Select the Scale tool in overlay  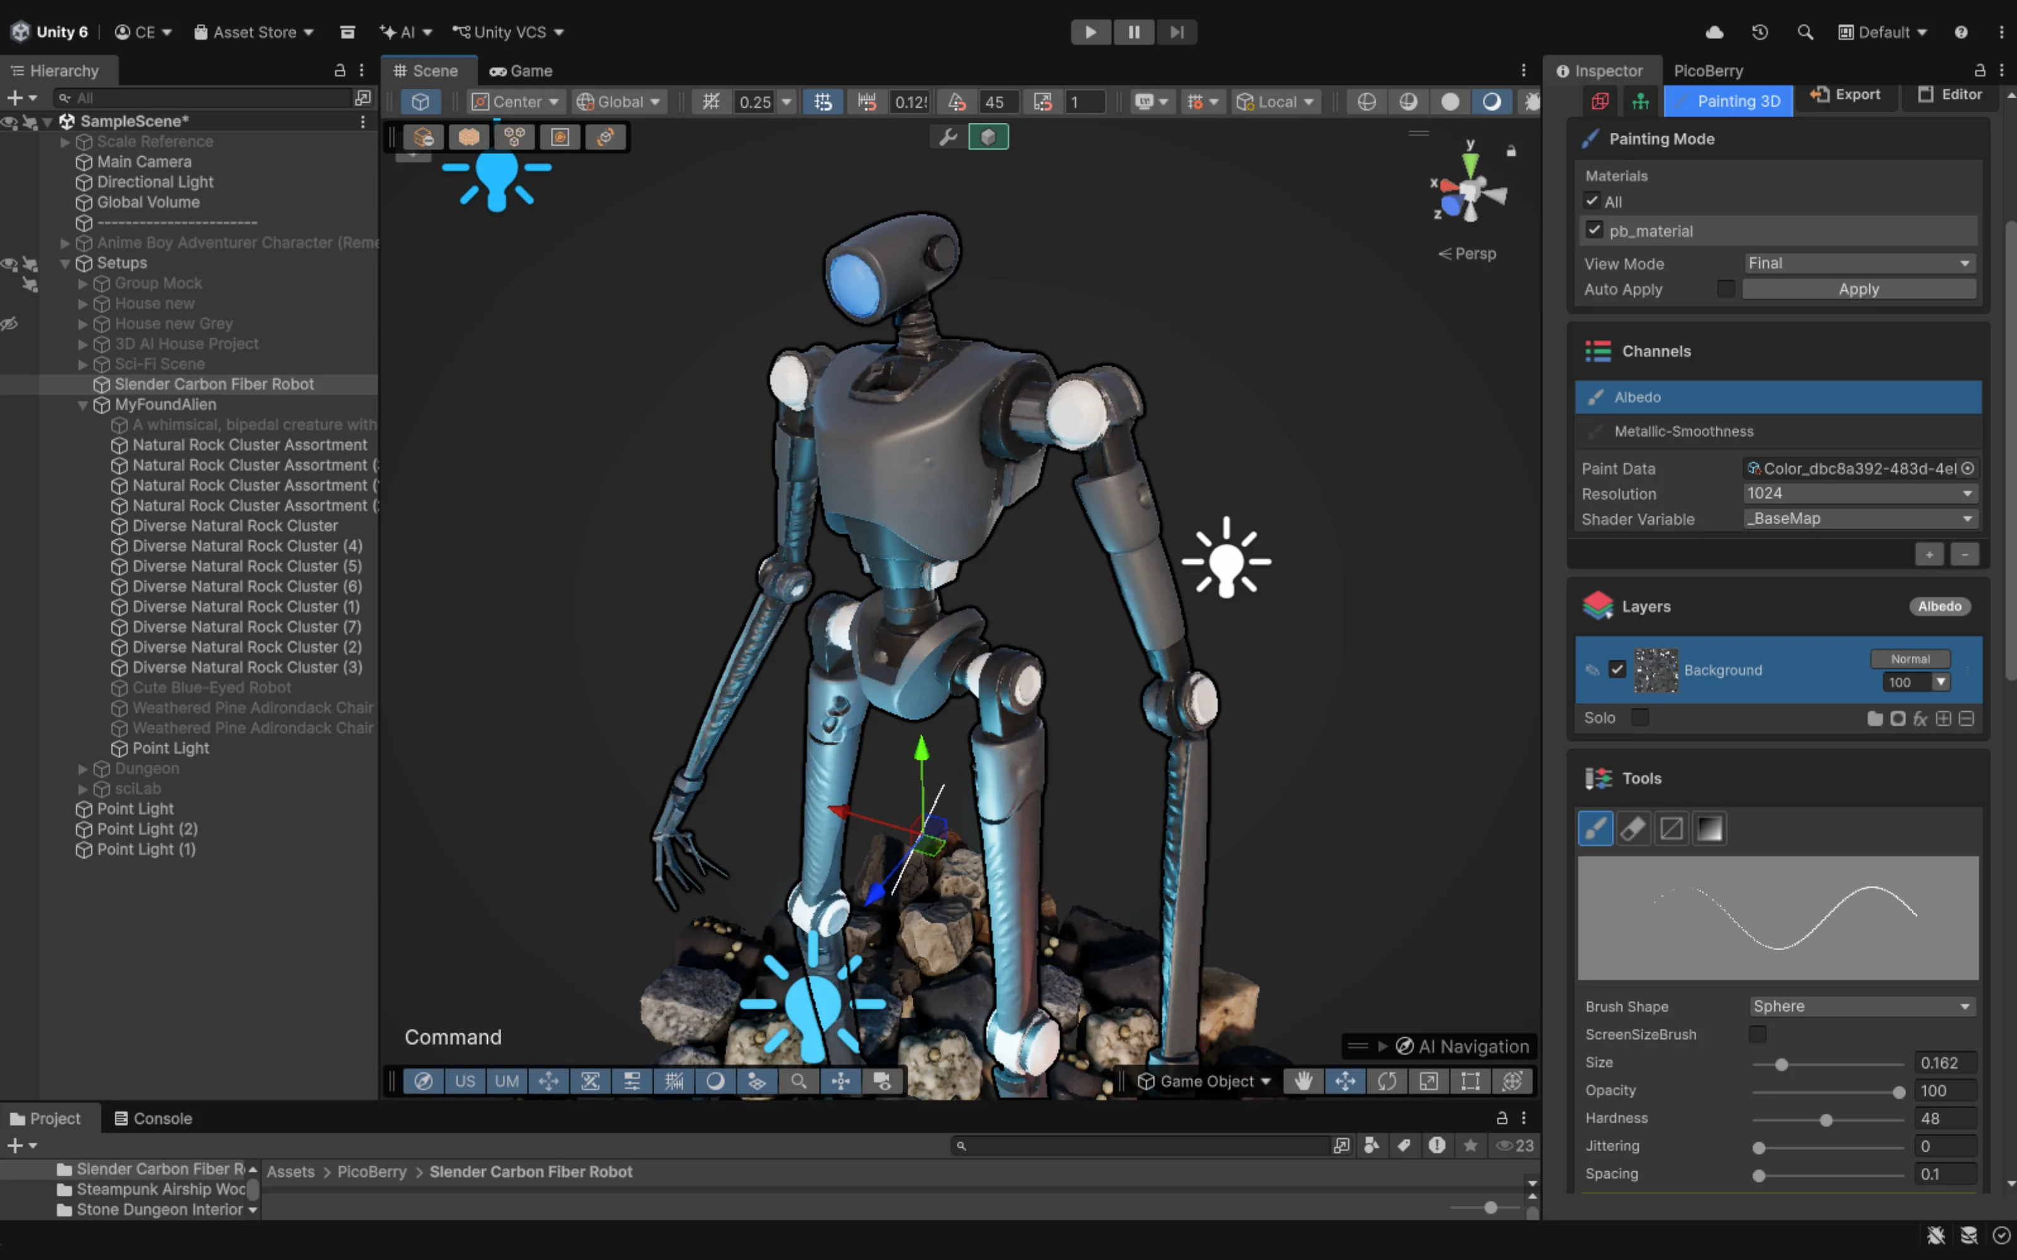(x=1428, y=1081)
